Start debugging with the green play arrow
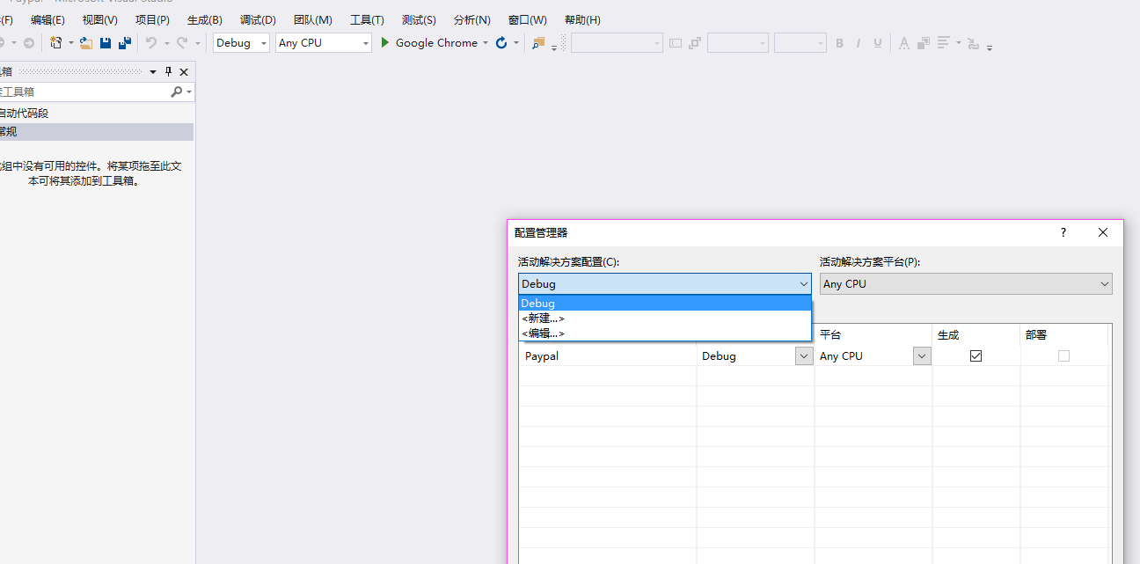Screen dimensions: 1140x564 (x=384, y=42)
